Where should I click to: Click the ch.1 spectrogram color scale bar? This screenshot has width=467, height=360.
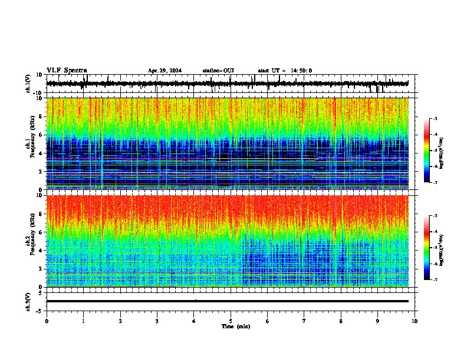[x=427, y=151]
